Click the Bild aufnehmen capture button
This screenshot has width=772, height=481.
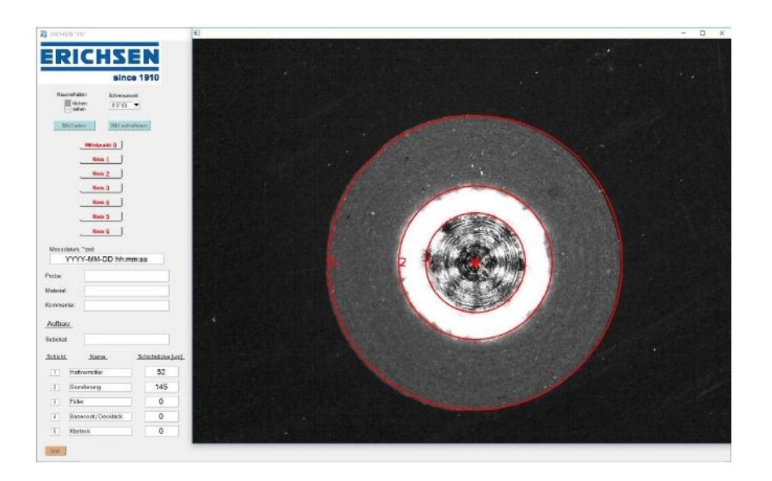coord(130,126)
